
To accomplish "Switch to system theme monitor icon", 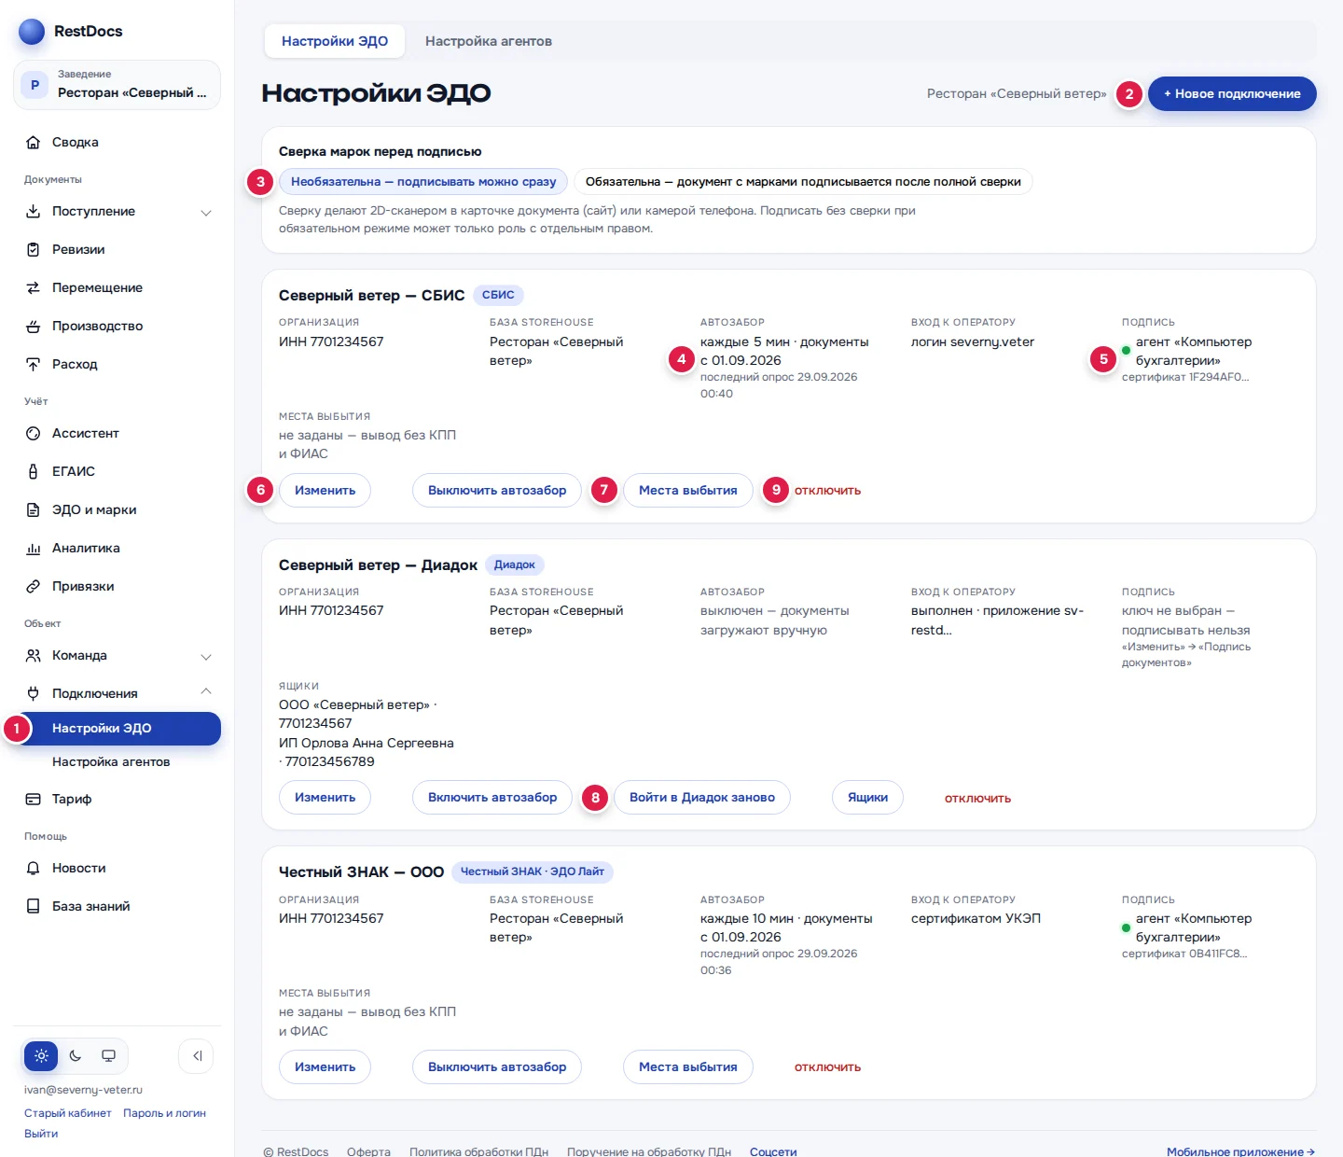I will tap(109, 1056).
